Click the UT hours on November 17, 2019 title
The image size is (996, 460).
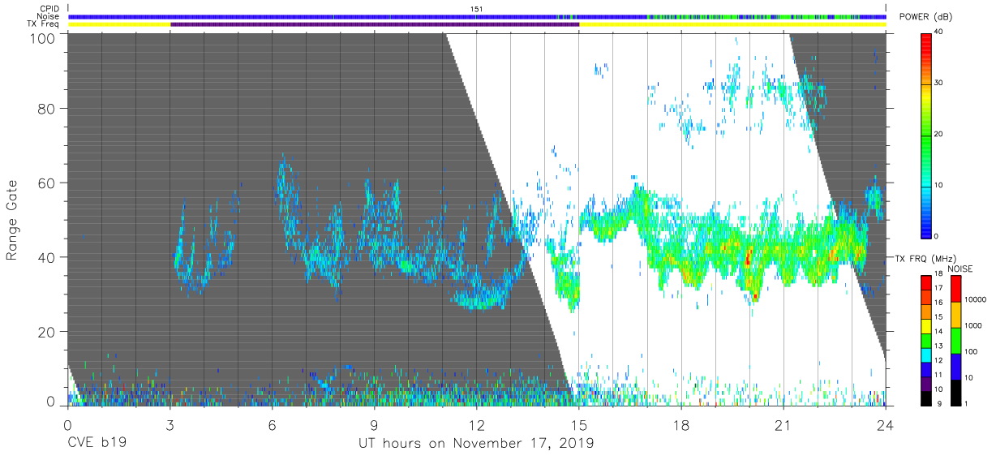pos(476,444)
